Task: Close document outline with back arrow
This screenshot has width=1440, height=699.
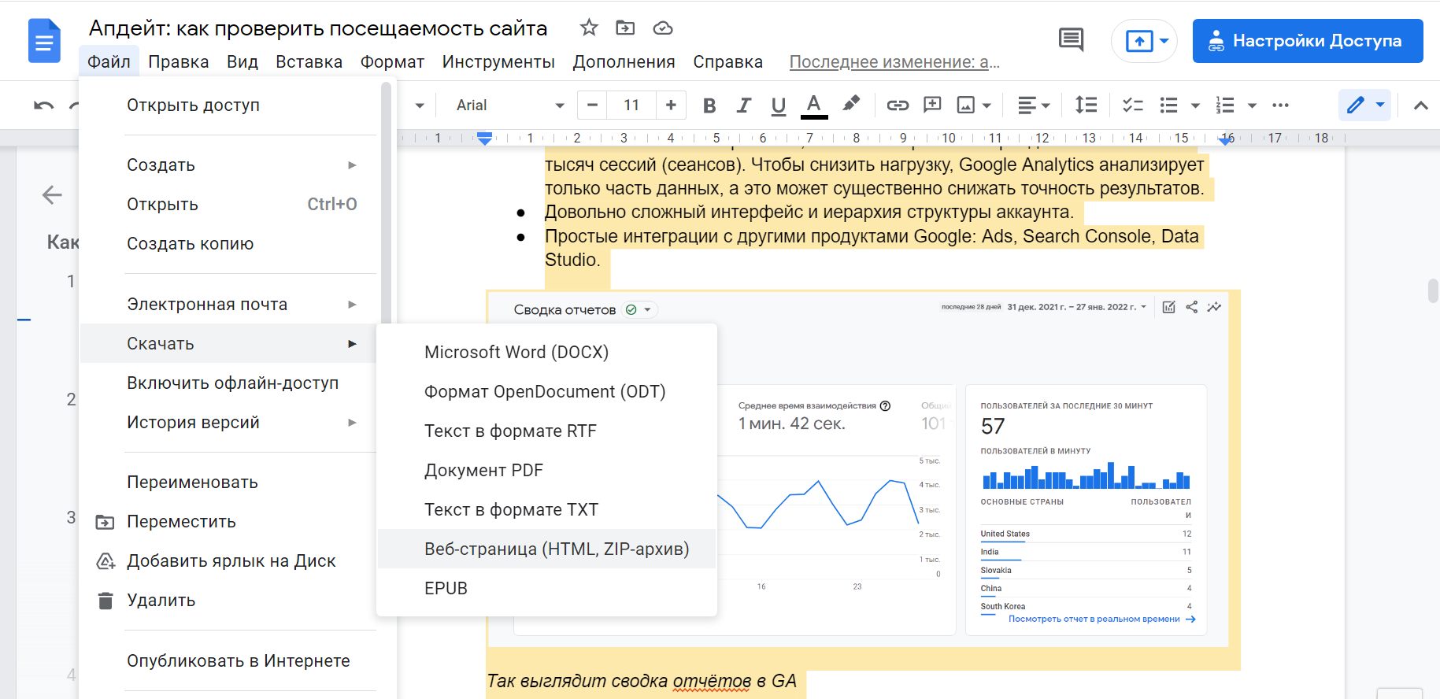Action: pyautogui.click(x=52, y=194)
